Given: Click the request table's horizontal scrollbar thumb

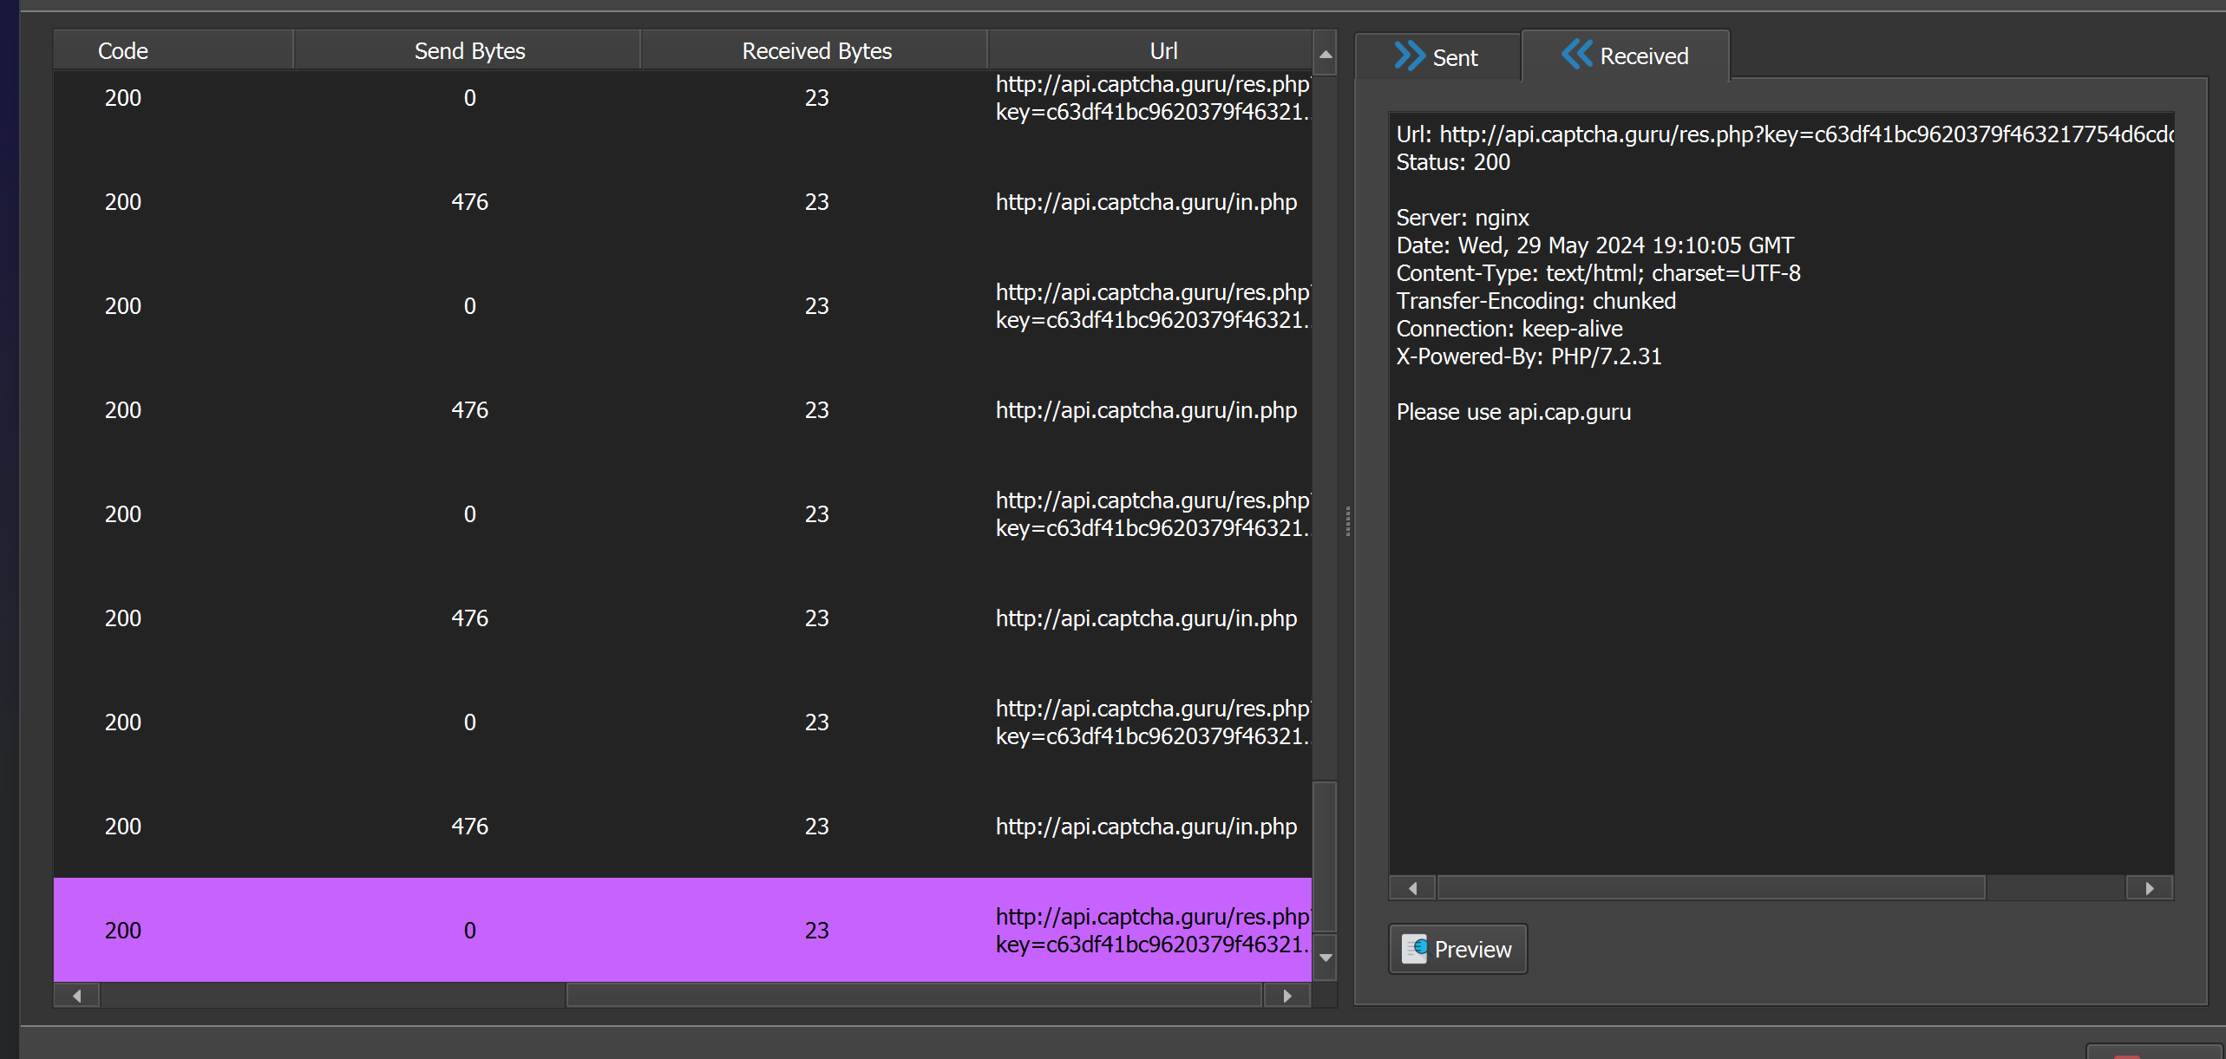Looking at the screenshot, I should pyautogui.click(x=913, y=996).
